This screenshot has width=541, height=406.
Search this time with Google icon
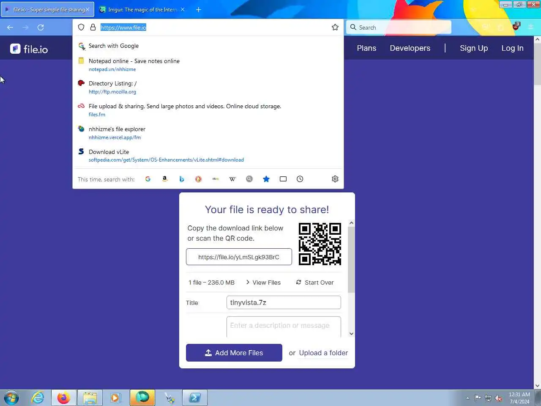point(148,179)
